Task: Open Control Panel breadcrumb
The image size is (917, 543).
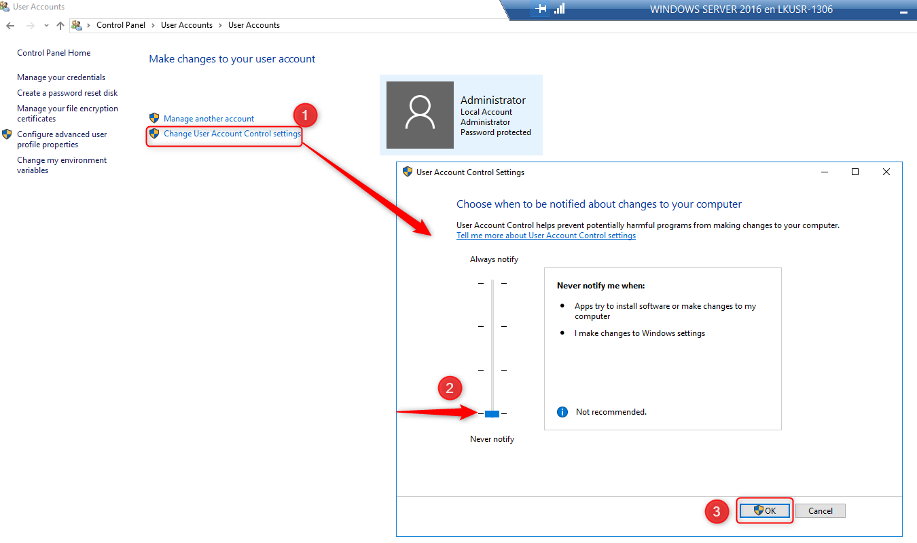Action: point(121,25)
